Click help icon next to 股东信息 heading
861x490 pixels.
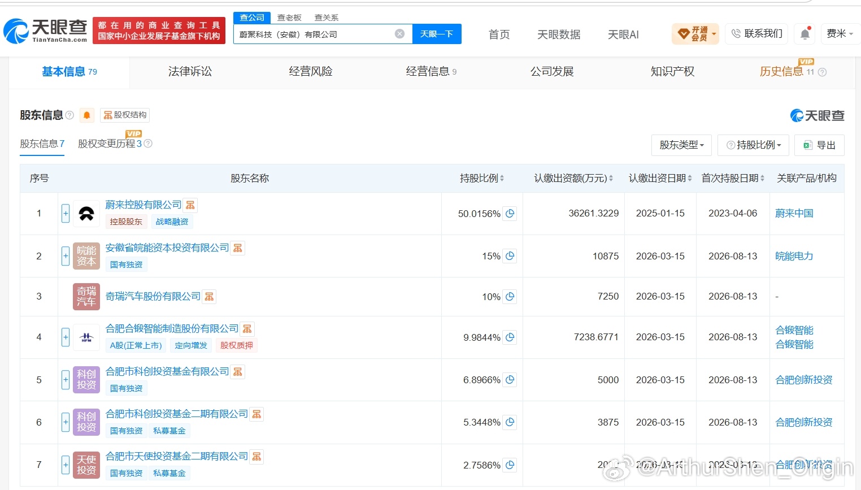coord(69,115)
